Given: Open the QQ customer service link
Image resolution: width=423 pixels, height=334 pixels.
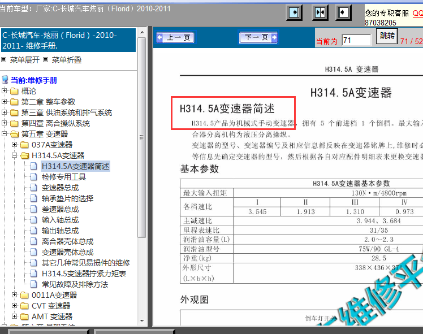Looking at the screenshot, I should coord(417,13).
